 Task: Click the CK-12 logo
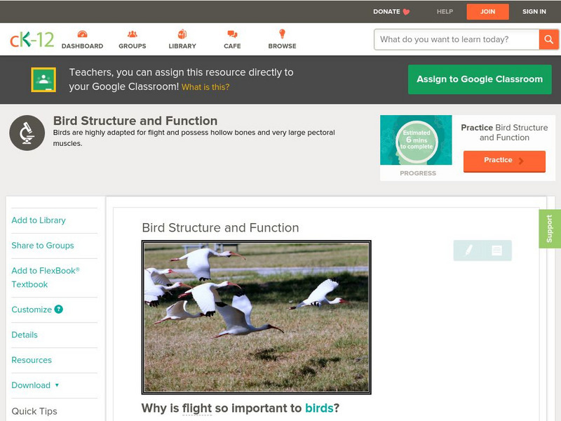(x=32, y=39)
